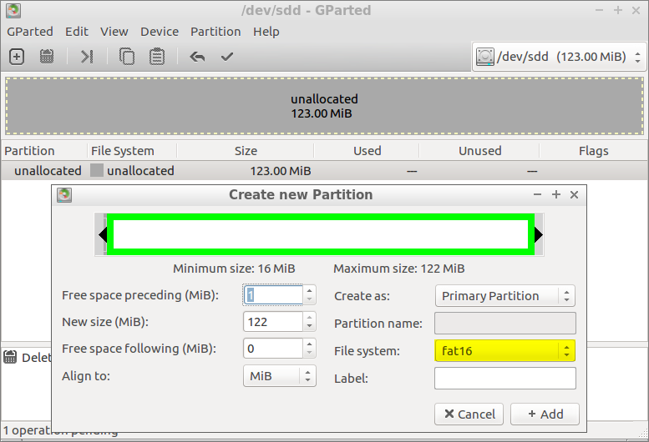The image size is (649, 442).
Task: Minimize the Create new Partition dialog
Action: (537, 194)
